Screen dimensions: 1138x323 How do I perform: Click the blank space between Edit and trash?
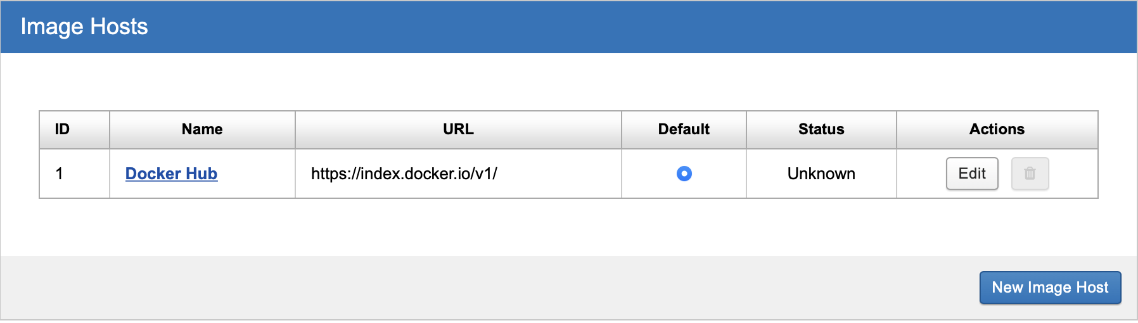tap(1005, 174)
